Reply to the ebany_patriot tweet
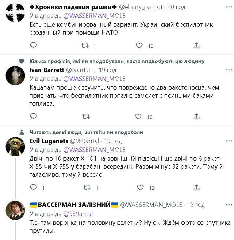Screen dimensions: 234x240 (x=33, y=46)
